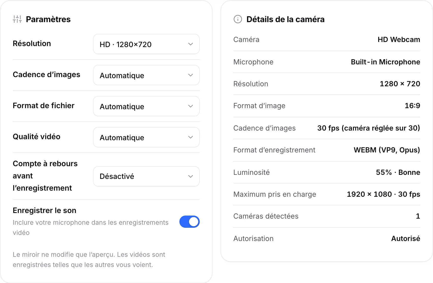Click the info icon beside Détails de la caméra
This screenshot has width=433, height=283.
point(238,19)
